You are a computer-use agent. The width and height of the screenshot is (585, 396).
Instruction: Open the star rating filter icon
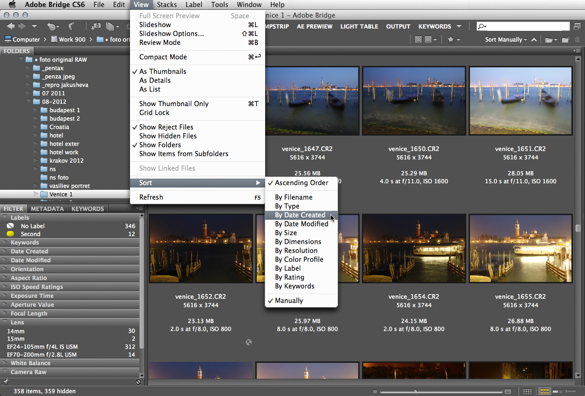pos(451,40)
